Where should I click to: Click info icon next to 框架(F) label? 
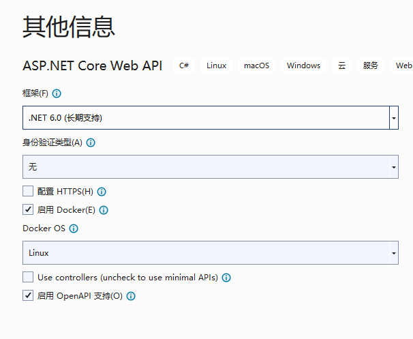[x=57, y=93]
